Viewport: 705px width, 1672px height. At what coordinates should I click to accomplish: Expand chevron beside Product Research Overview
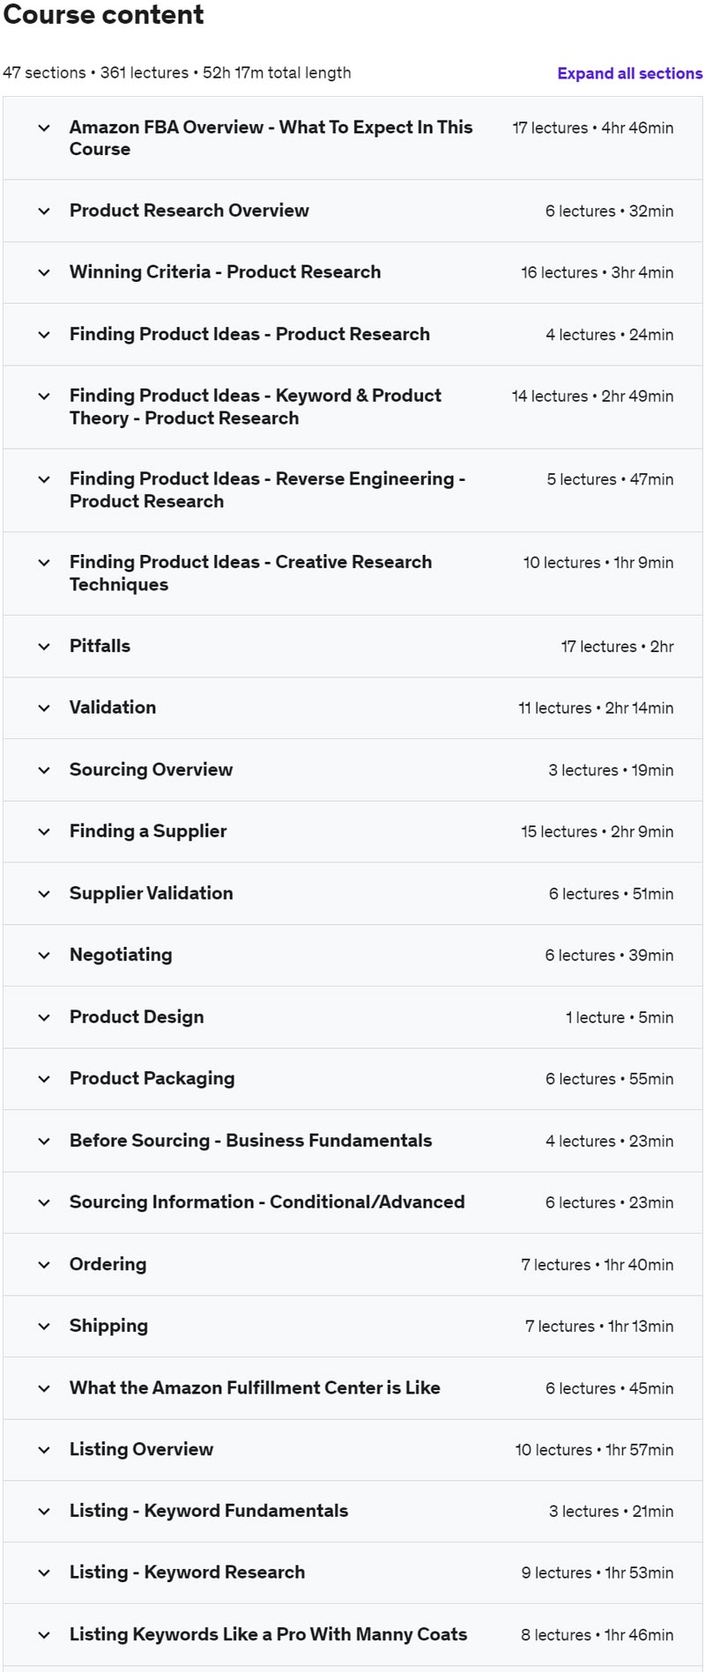[44, 211]
